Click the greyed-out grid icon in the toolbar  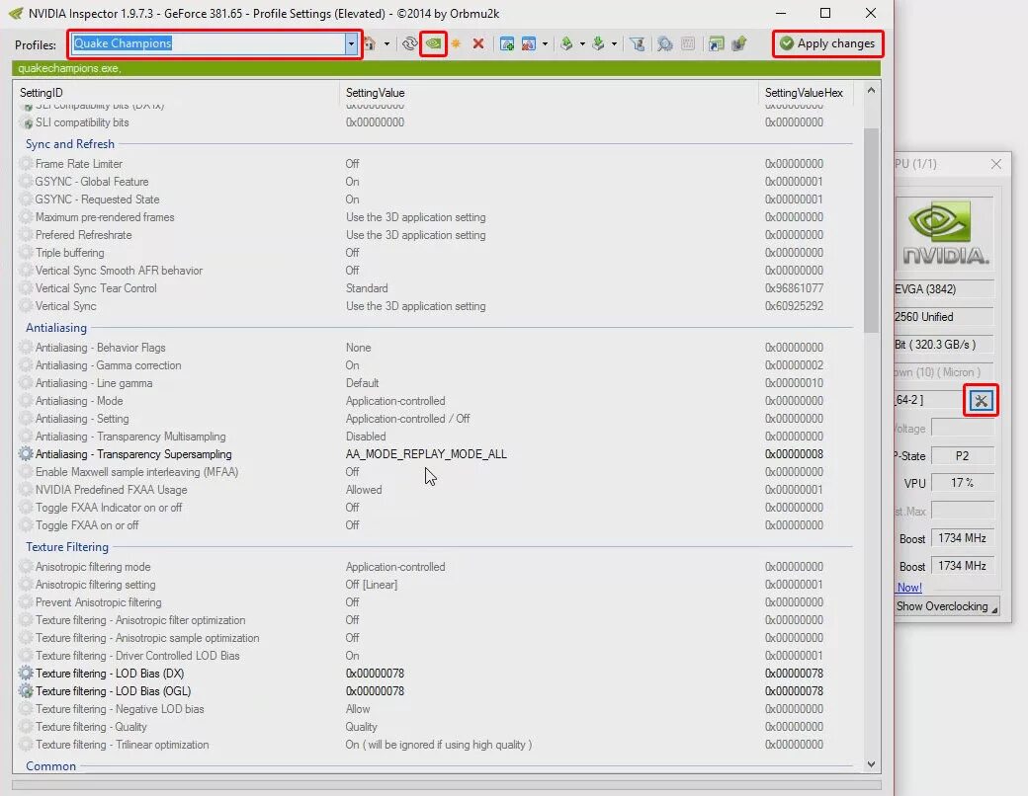688,43
